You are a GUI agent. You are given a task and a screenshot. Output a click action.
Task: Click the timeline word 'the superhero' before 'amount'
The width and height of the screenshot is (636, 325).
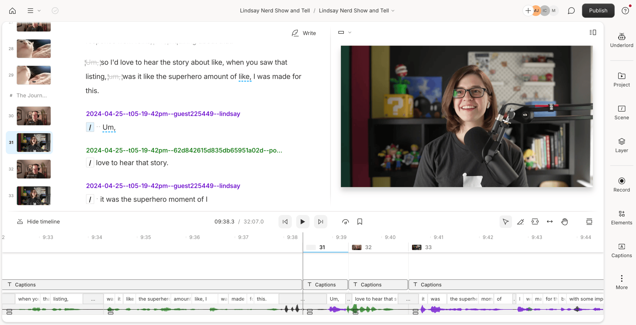coord(153,299)
